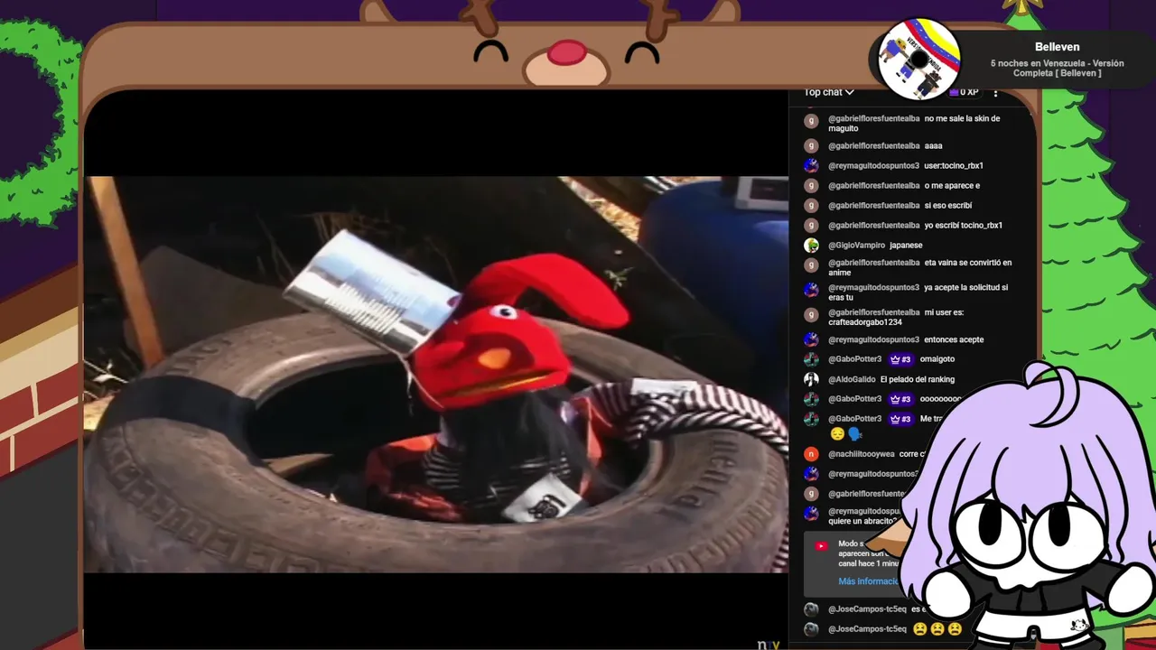Click the '5 noches en Venezuela' video title

[x=1057, y=69]
